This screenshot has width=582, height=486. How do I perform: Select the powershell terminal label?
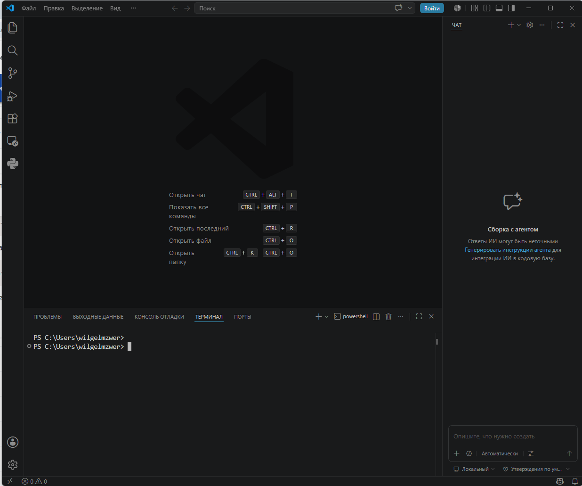(351, 317)
